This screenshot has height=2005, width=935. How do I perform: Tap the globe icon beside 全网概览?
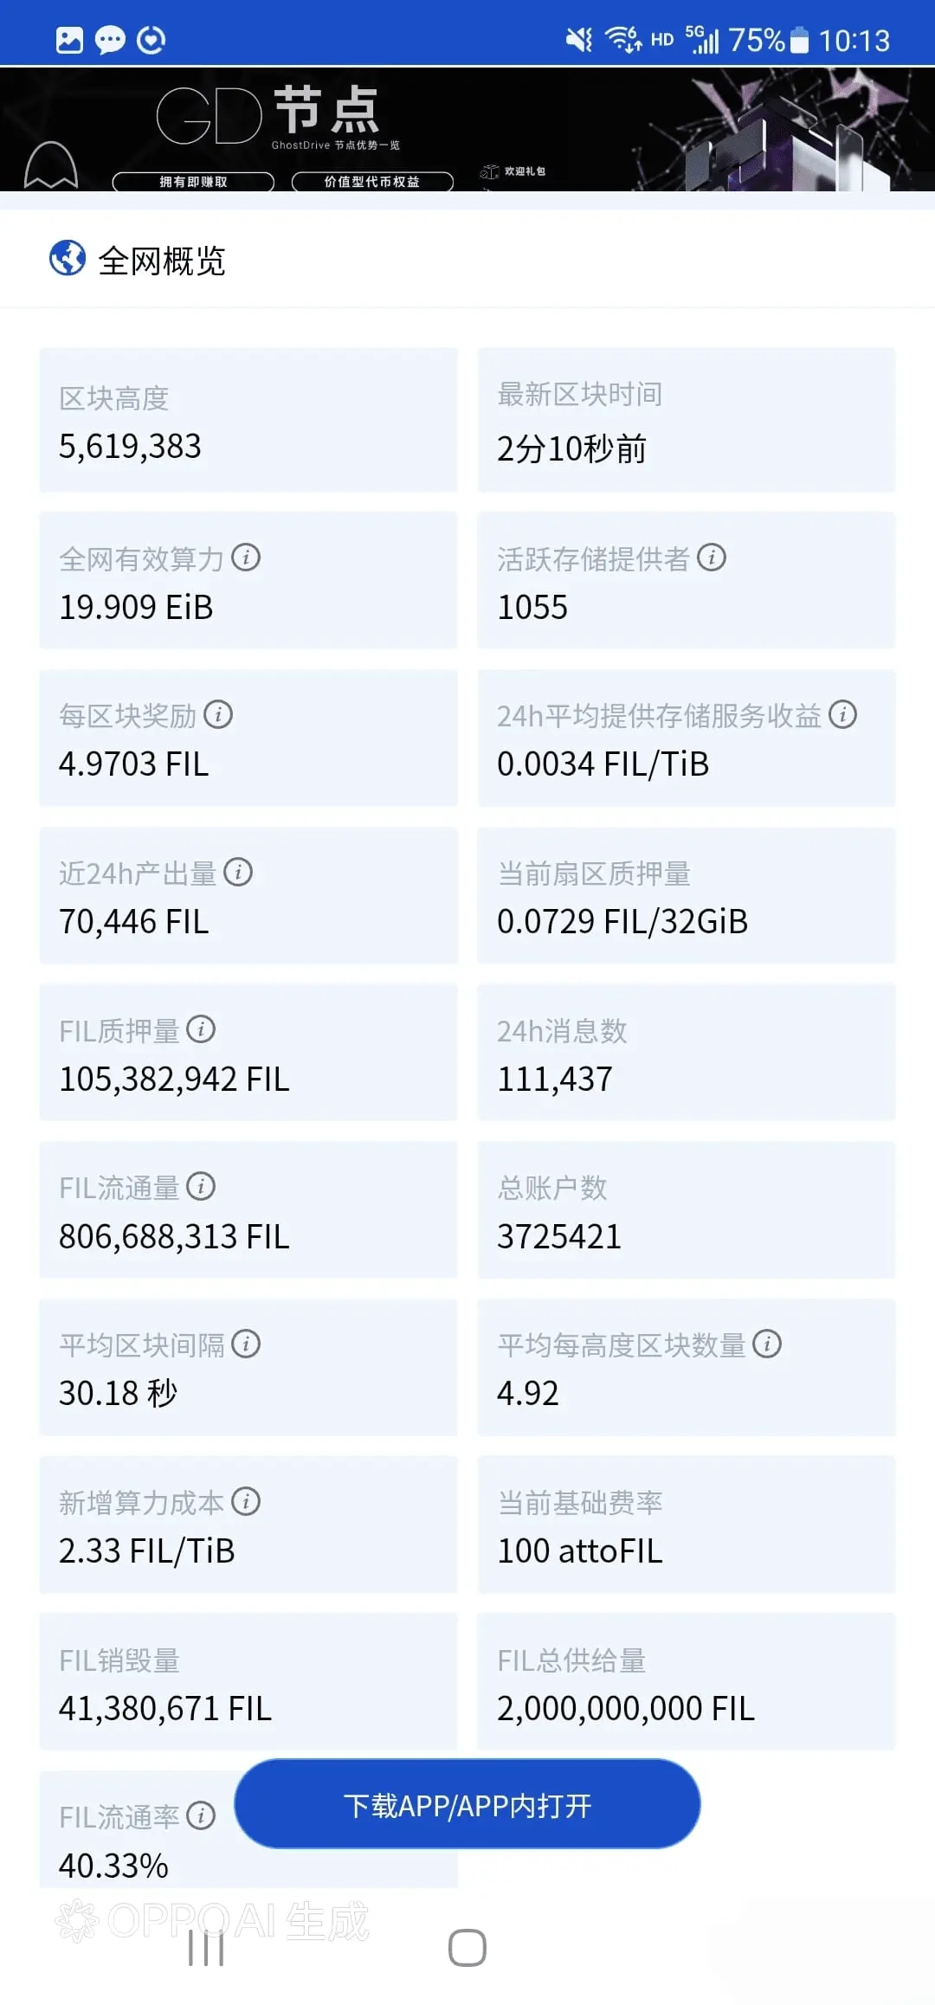click(68, 258)
